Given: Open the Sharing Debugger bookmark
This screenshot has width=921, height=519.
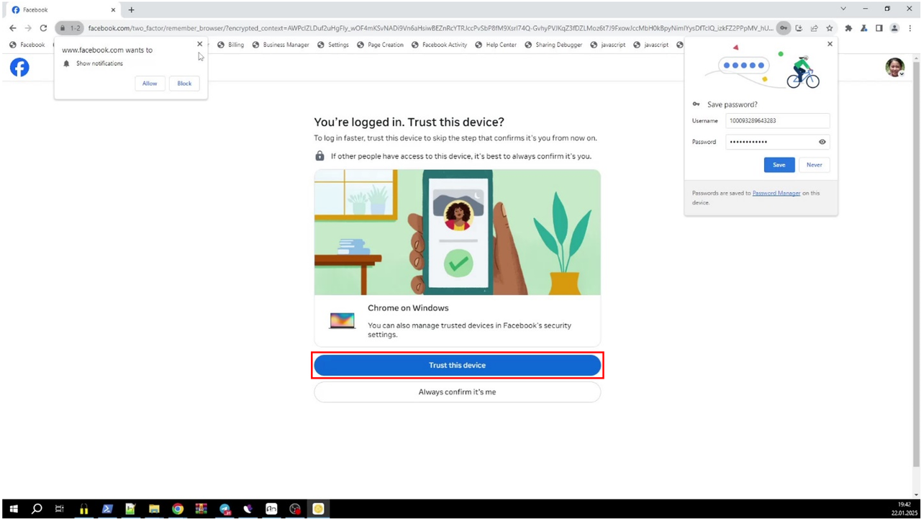Looking at the screenshot, I should pos(553,45).
